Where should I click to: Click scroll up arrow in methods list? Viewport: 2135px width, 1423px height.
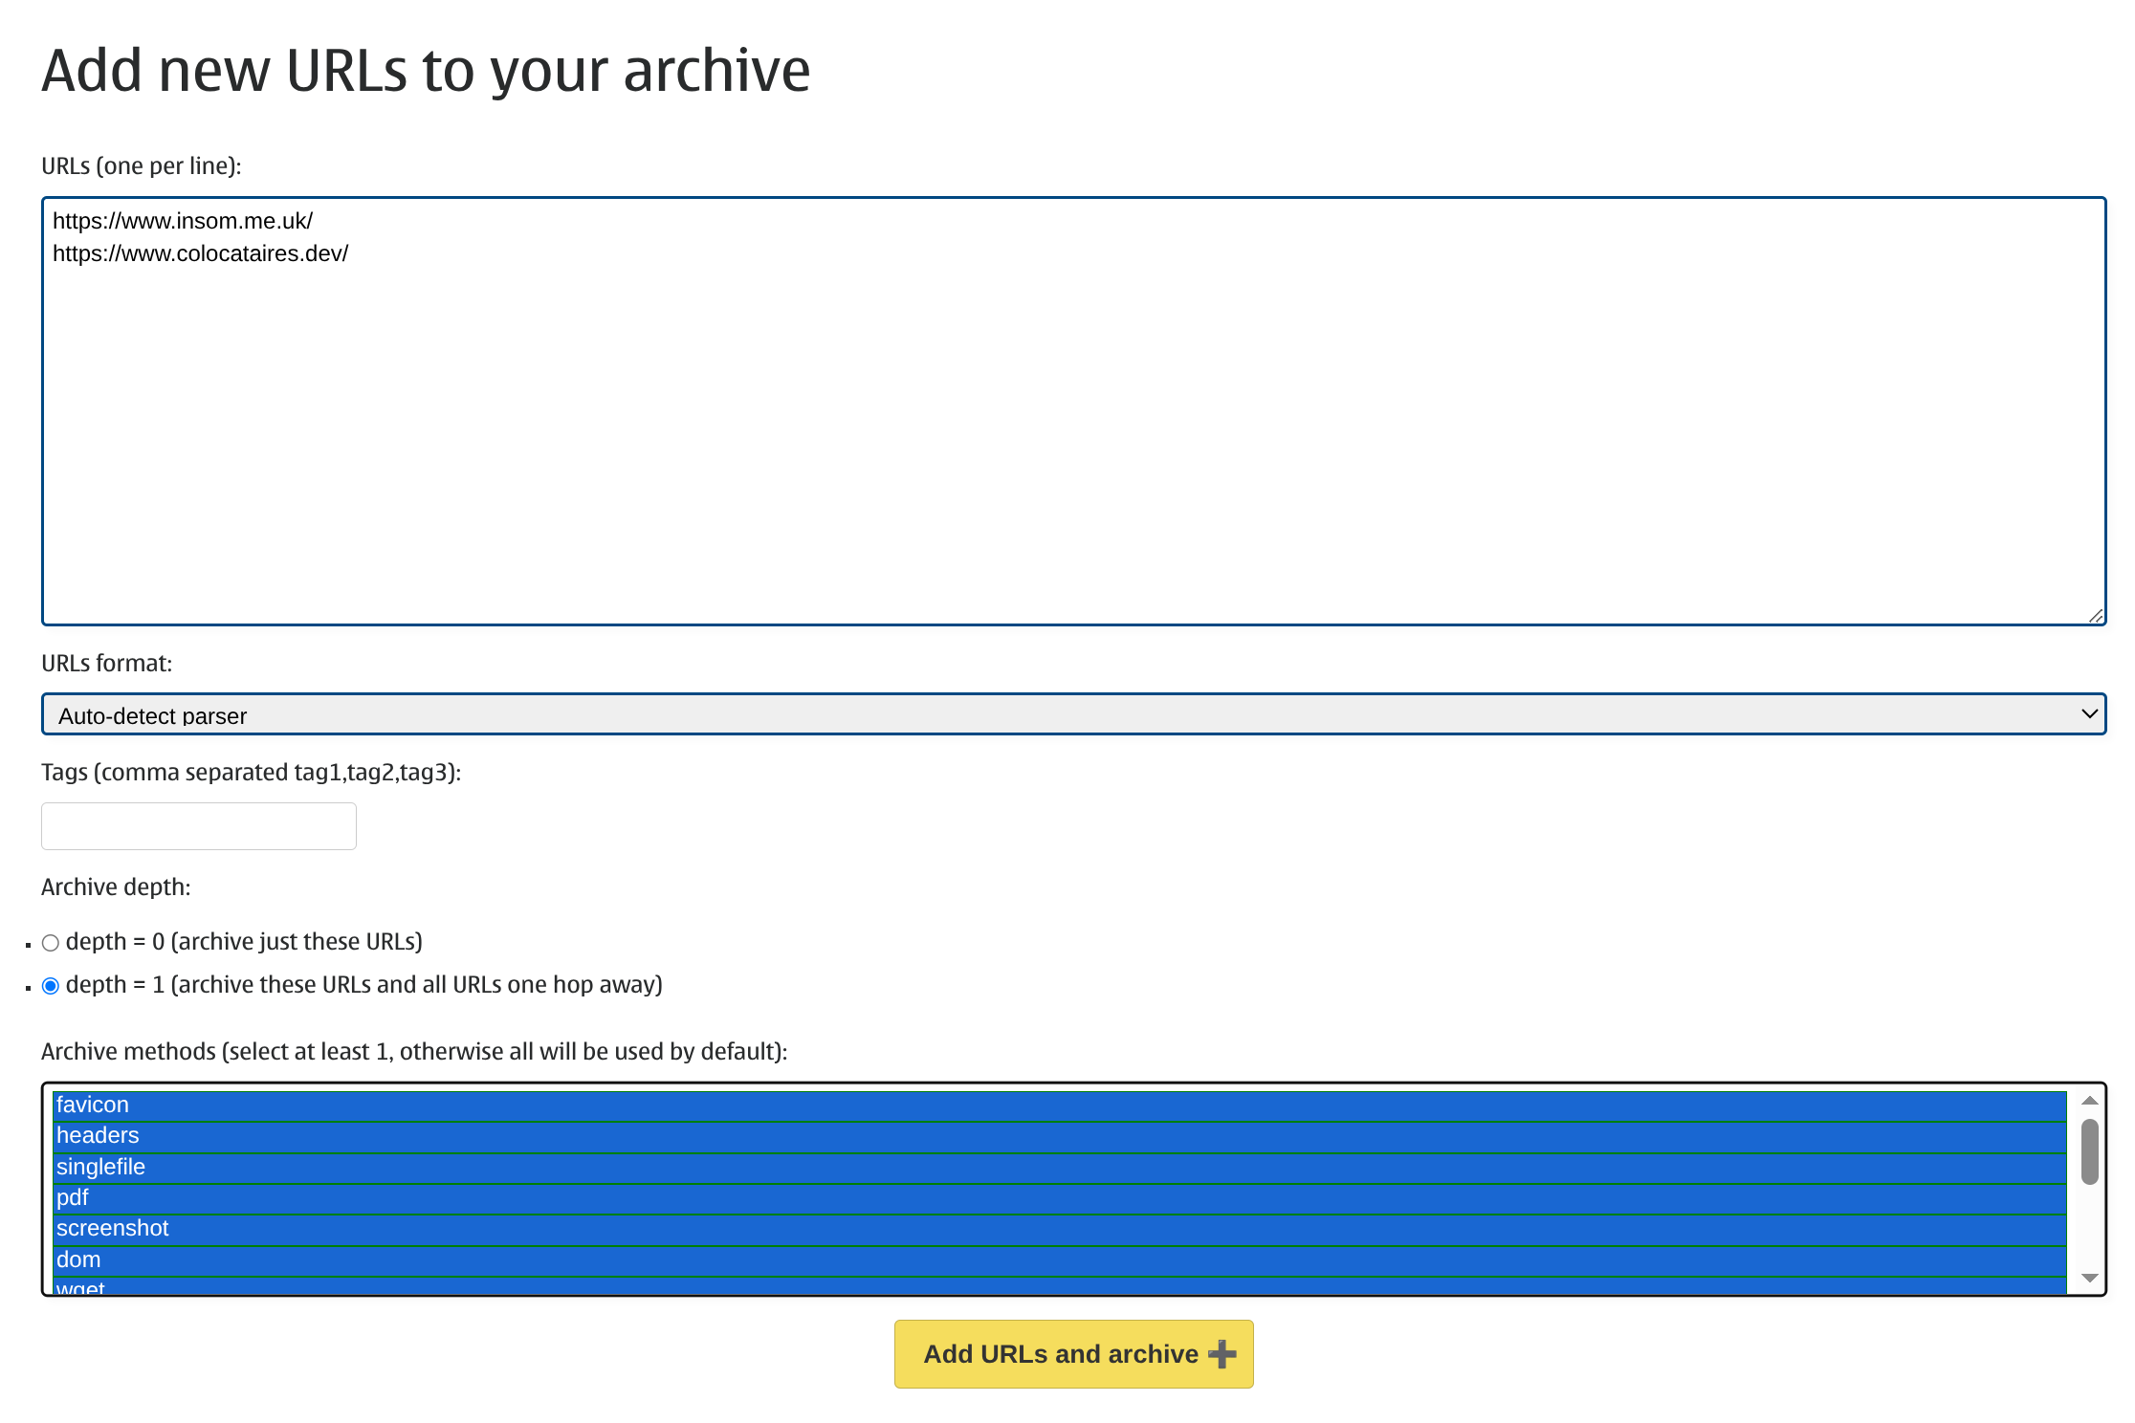[x=2090, y=1101]
